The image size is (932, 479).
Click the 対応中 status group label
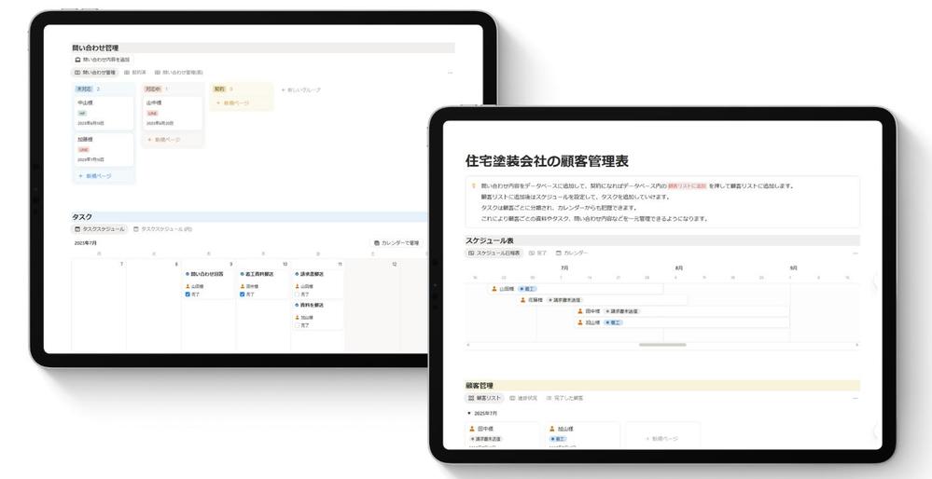click(x=153, y=89)
